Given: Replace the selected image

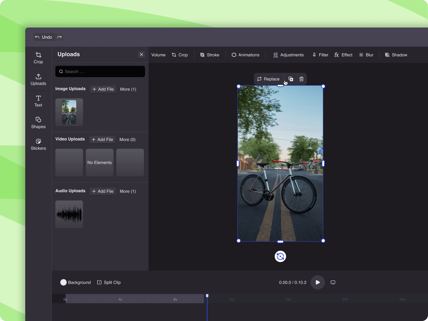Looking at the screenshot, I should pyautogui.click(x=268, y=79).
